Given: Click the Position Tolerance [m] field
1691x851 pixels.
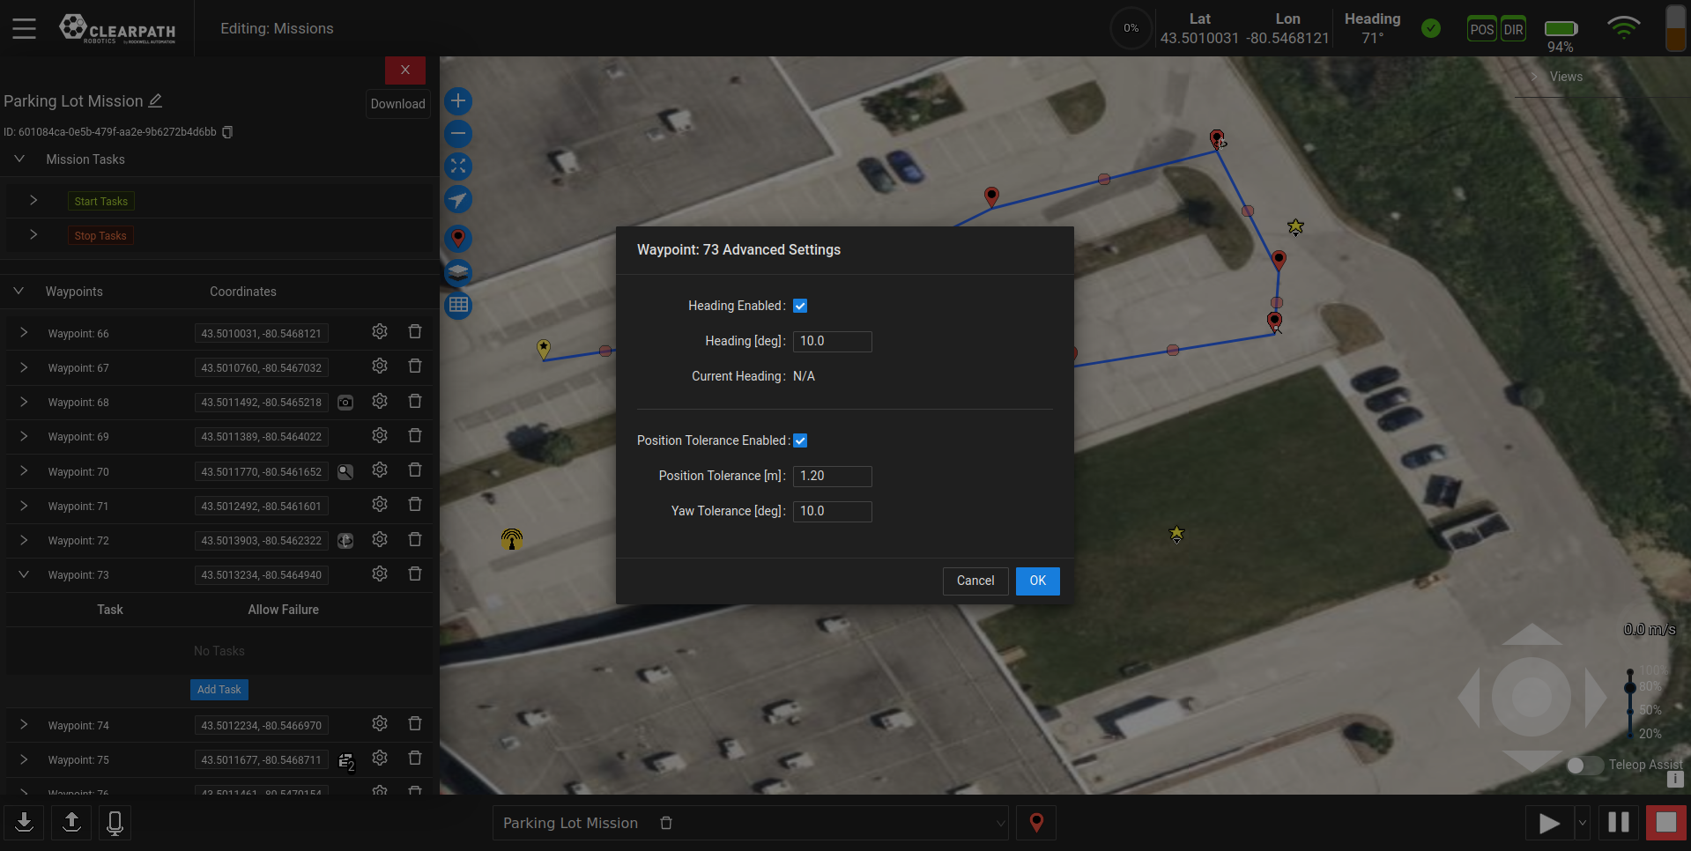Looking at the screenshot, I should pyautogui.click(x=832, y=476).
